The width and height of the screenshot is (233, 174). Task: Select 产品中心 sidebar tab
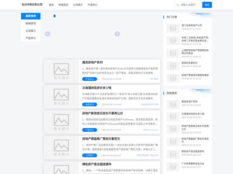point(31,38)
